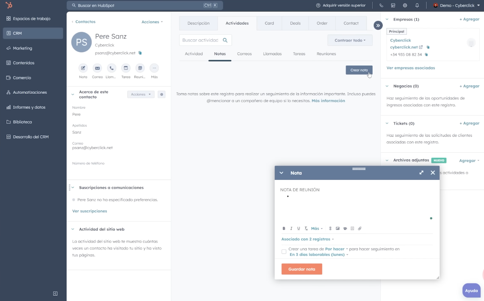
Task: Open Ver empresas asociadas link
Action: coord(410,68)
